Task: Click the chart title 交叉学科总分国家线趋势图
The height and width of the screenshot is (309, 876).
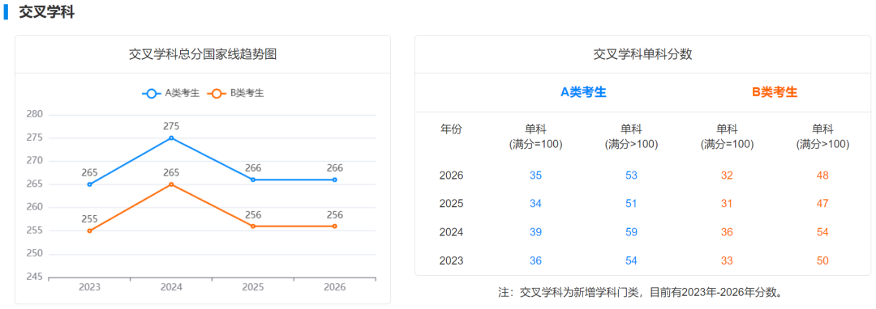Action: (203, 54)
